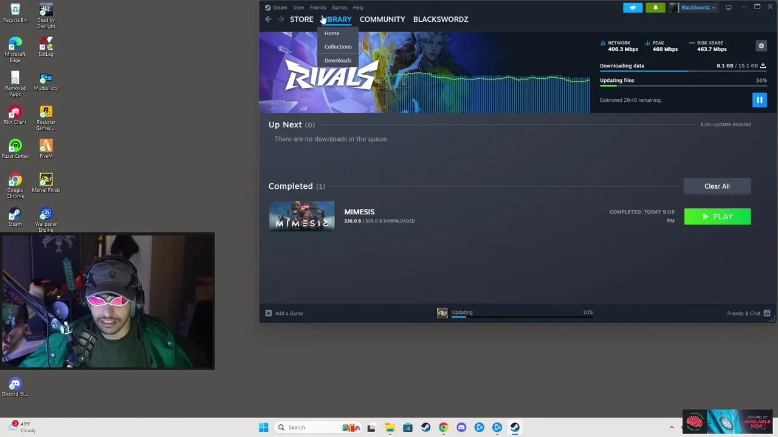Image resolution: width=778 pixels, height=437 pixels.
Task: Open the Friends menu
Action: [x=318, y=7]
